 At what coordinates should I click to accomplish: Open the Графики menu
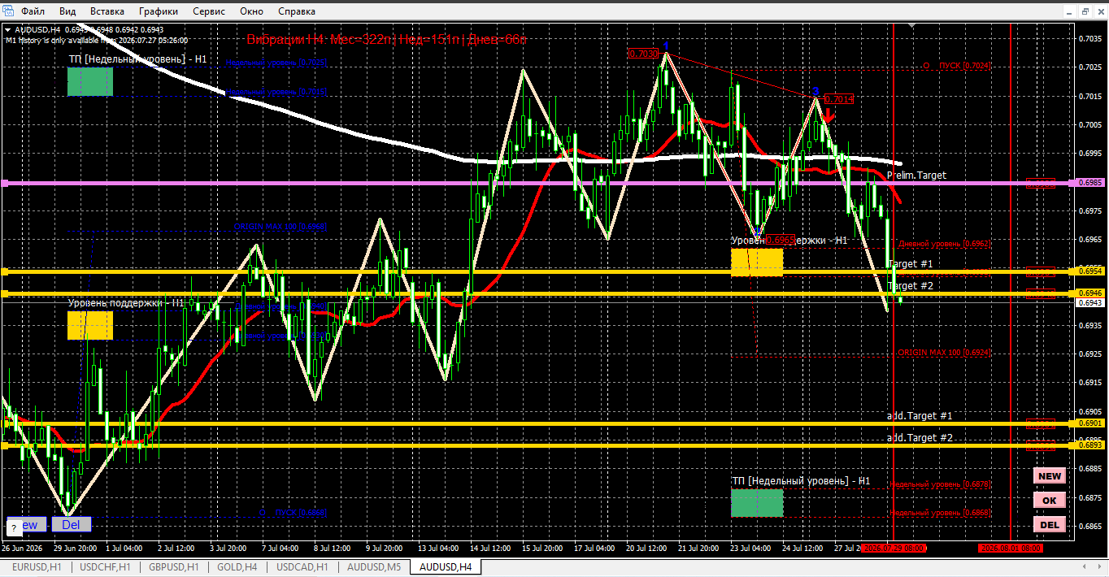pyautogui.click(x=159, y=11)
